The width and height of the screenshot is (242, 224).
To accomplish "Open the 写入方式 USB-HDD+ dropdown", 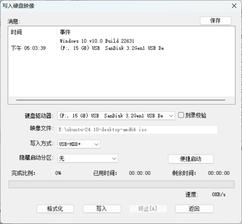I will tap(79, 144).
